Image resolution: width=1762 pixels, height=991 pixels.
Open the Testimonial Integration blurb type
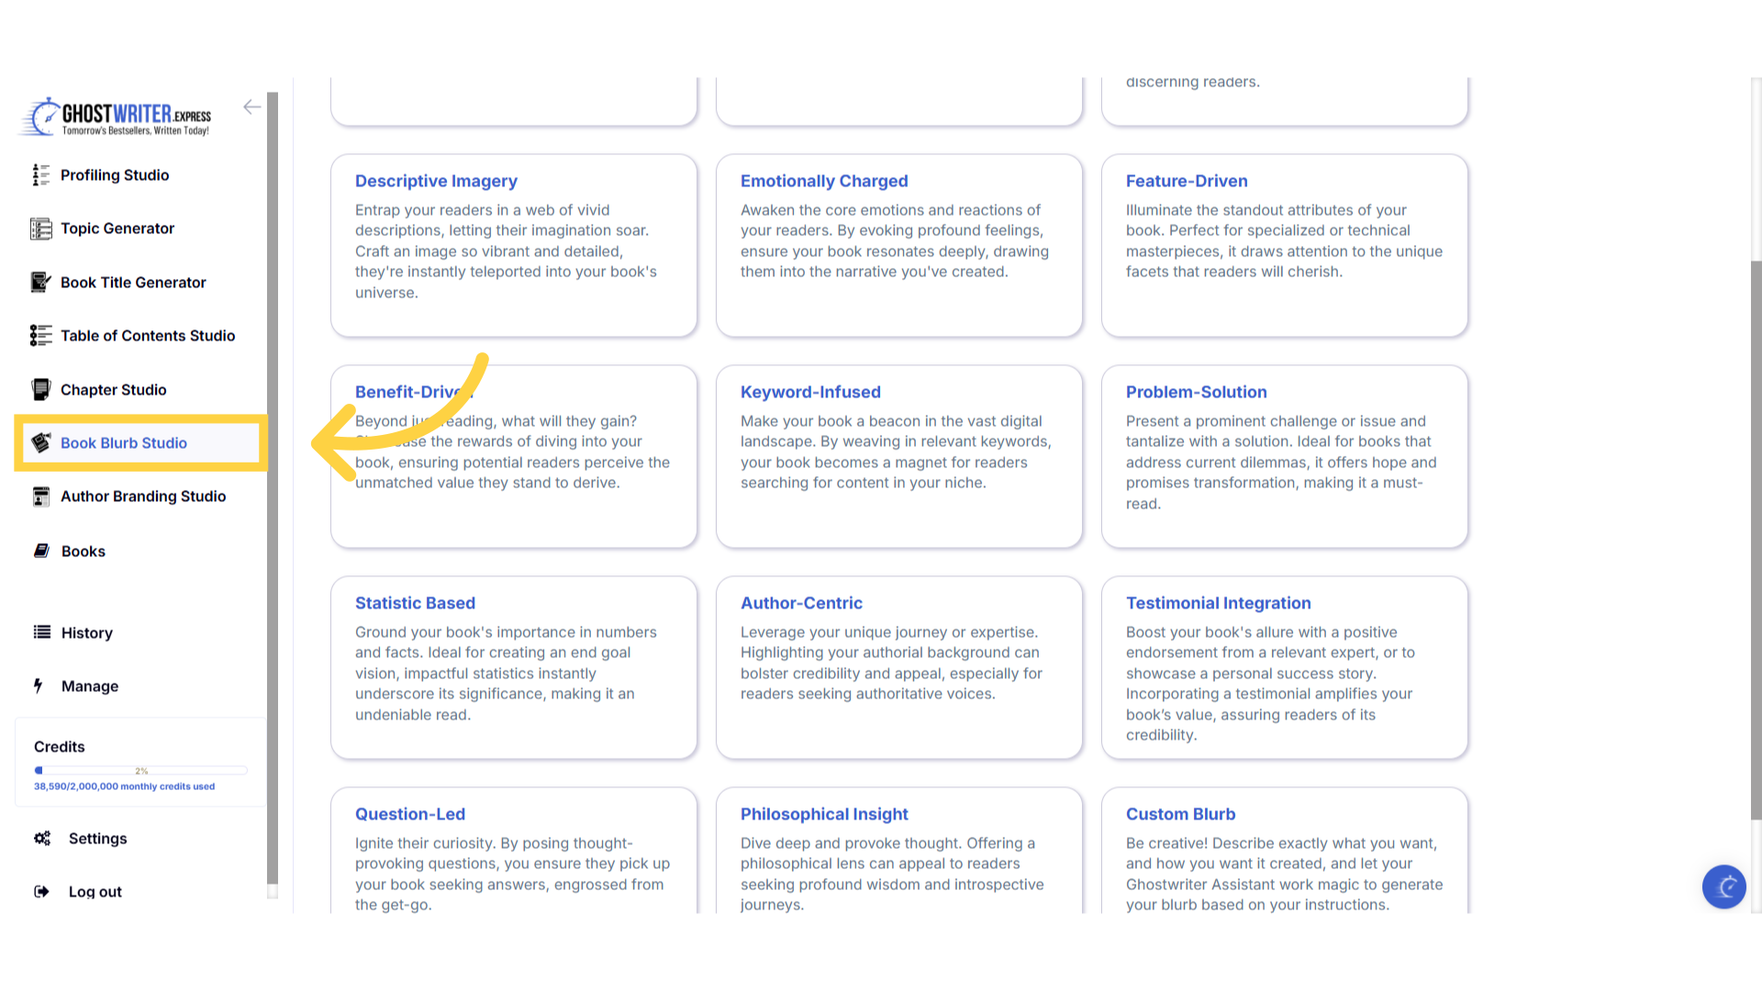click(1284, 667)
